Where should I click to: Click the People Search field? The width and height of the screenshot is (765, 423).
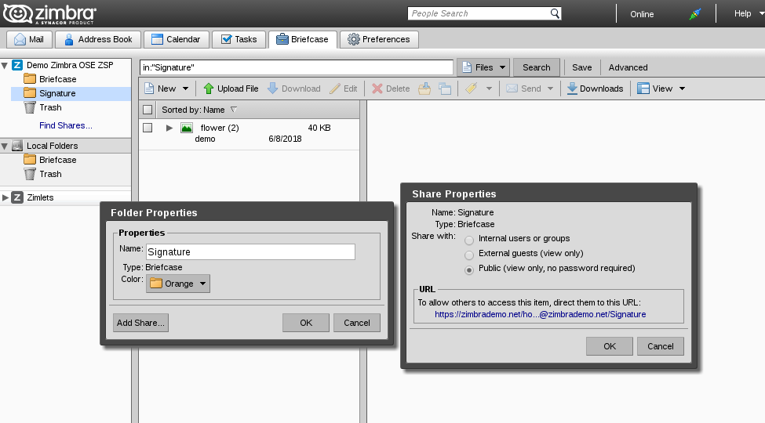479,13
